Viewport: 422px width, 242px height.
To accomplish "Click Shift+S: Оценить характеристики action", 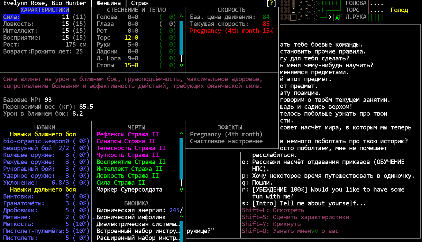I will point(295,217).
